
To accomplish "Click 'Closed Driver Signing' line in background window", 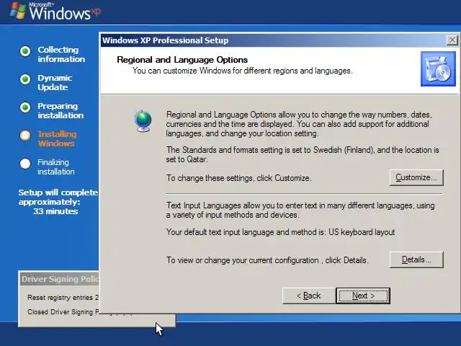I will coord(63,312).
